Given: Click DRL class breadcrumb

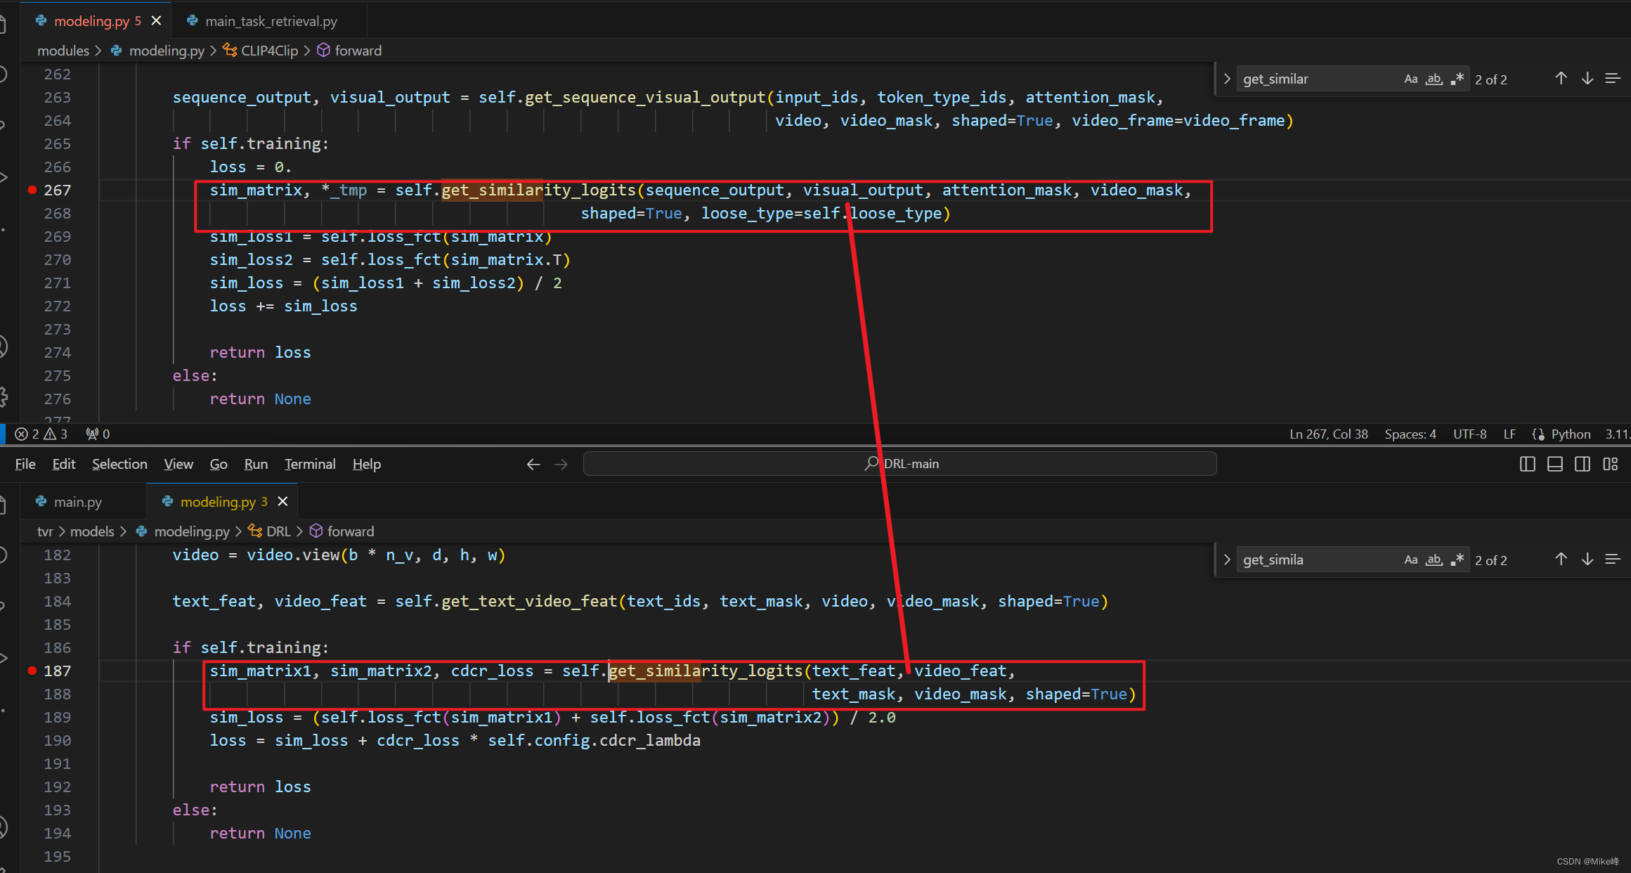Looking at the screenshot, I should pos(278,531).
